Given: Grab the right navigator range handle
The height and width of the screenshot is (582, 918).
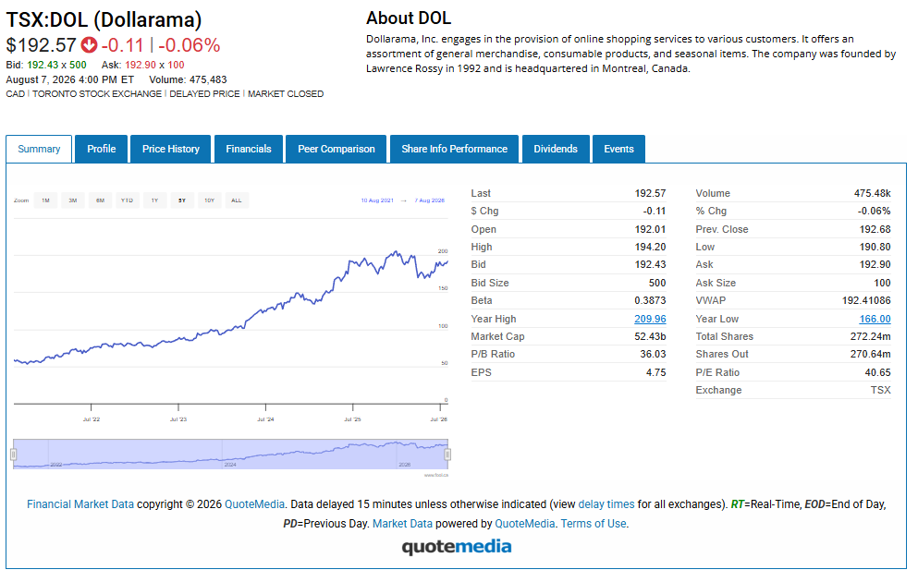Looking at the screenshot, I should (x=447, y=455).
